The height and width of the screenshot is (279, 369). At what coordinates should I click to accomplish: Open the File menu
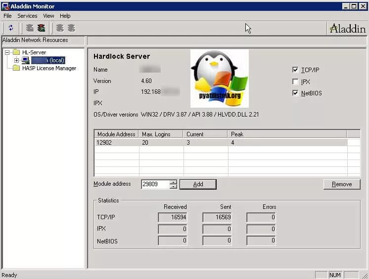click(7, 16)
